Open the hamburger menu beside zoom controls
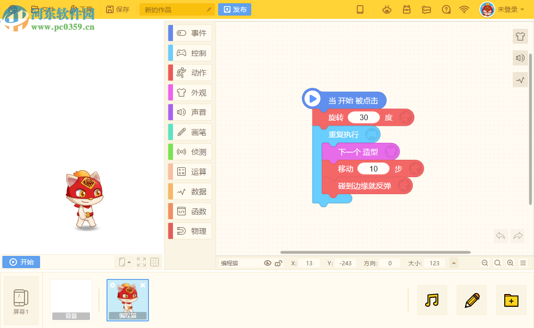 pos(522,263)
